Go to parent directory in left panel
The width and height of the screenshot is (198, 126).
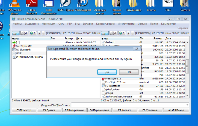pos(43,33)
